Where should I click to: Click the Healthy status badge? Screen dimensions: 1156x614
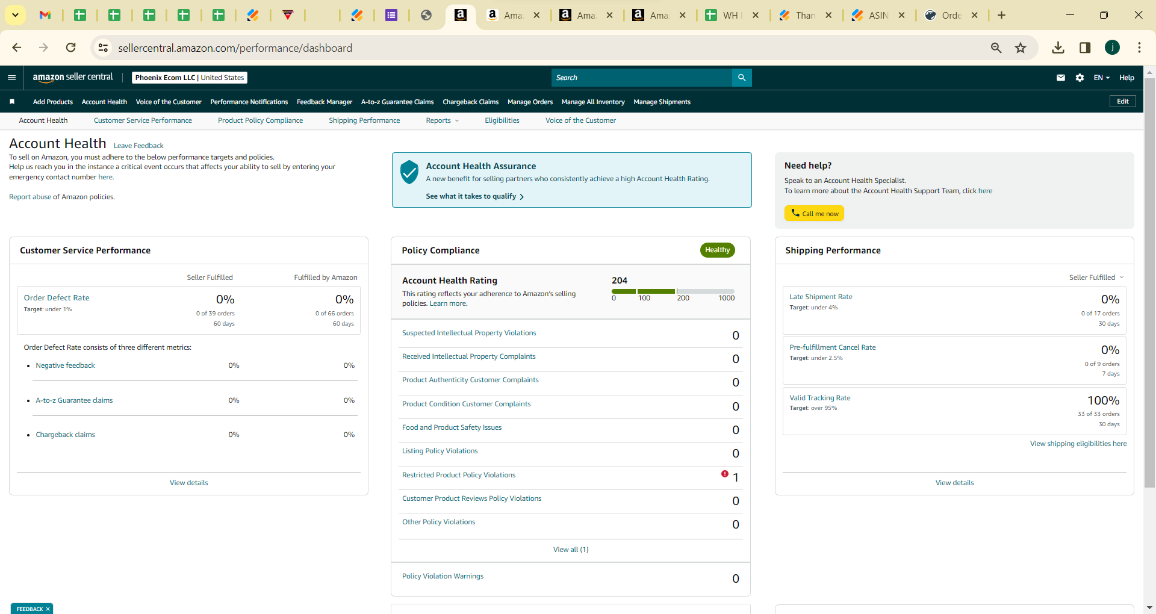[717, 250]
